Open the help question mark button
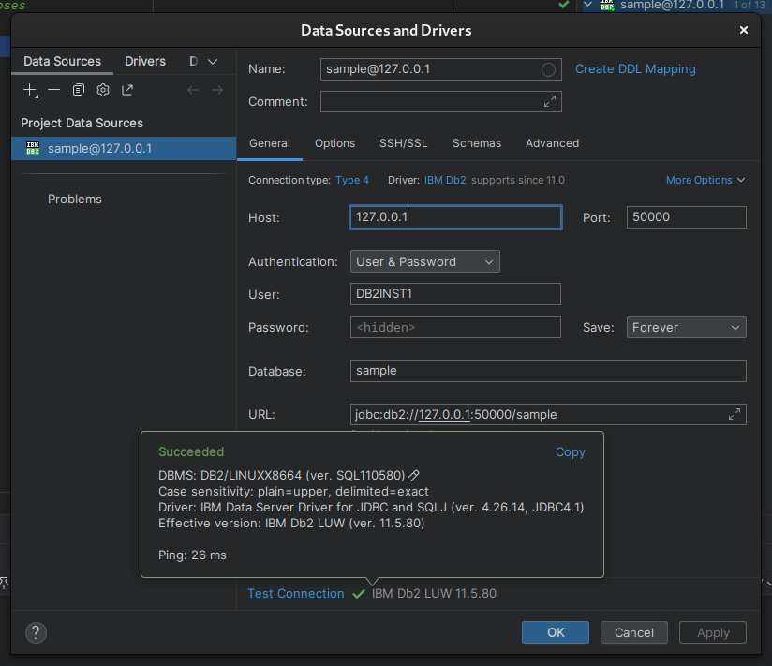Viewport: 772px width, 666px height. [x=36, y=632]
